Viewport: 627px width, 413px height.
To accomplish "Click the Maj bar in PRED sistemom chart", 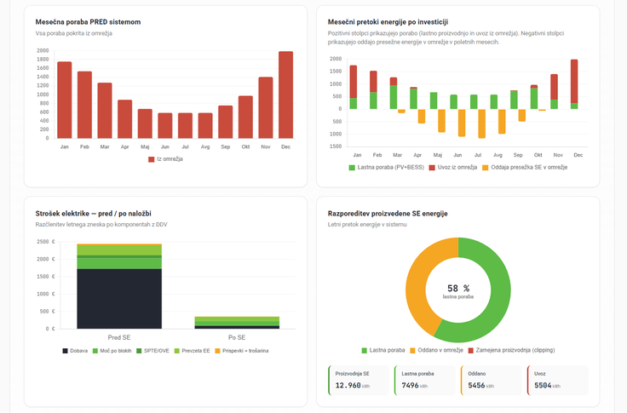I will pos(145,124).
